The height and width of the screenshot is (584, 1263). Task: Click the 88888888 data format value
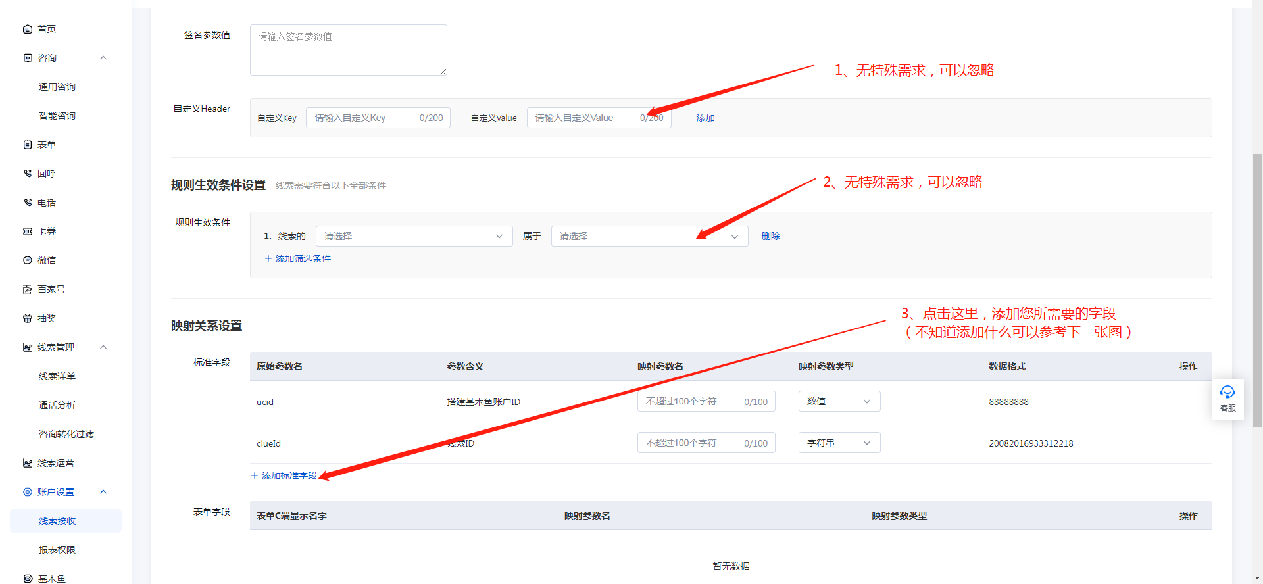[1008, 402]
